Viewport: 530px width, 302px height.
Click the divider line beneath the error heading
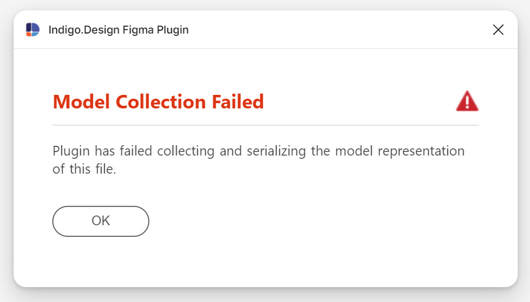266,125
